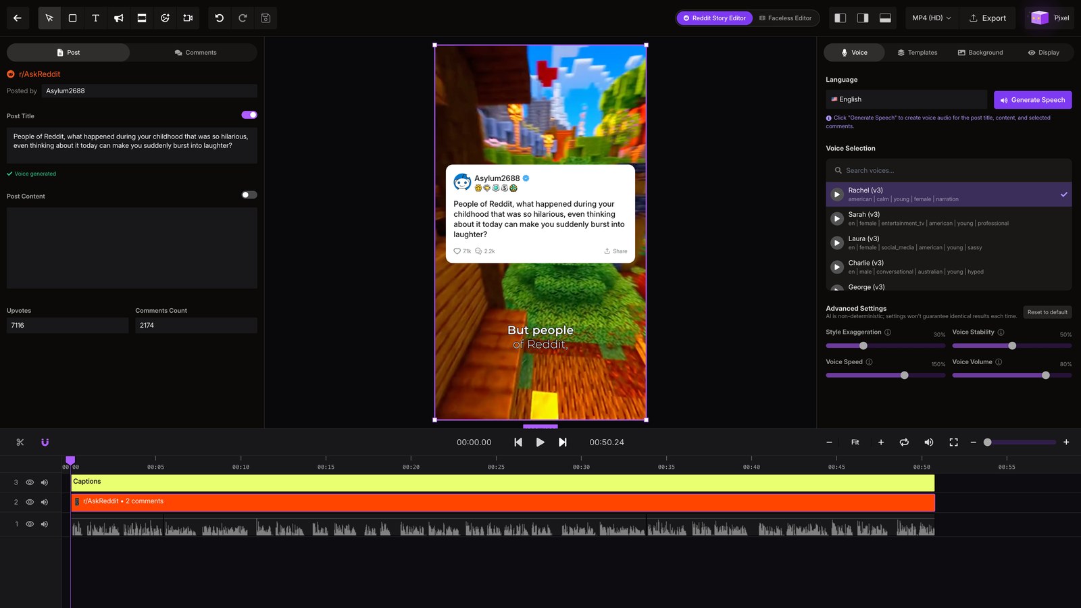1081x608 pixels.
Task: Go back using the arrow icon
Action: click(x=18, y=18)
